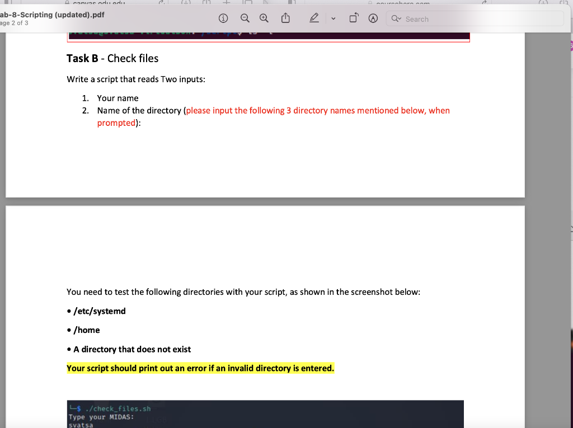
Task: Share the PDF via the share icon
Action: [285, 17]
